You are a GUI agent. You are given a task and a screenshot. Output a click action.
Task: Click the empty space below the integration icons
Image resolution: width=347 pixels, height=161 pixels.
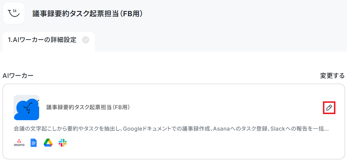pyautogui.click(x=174, y=153)
